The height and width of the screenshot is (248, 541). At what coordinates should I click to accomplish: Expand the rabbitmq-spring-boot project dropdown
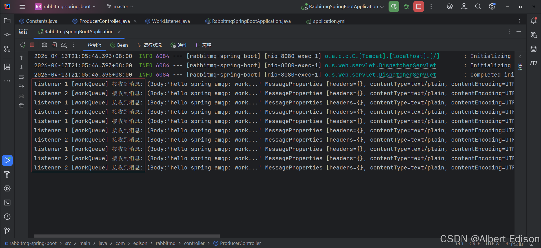65,6
